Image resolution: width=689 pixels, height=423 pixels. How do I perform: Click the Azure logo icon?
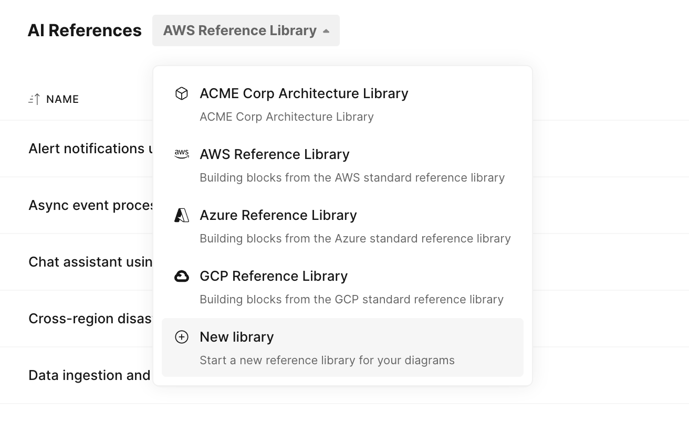181,215
